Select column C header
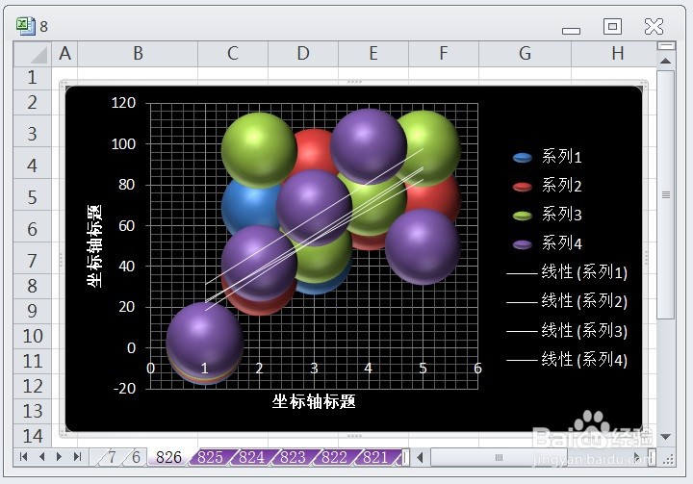 (x=233, y=54)
